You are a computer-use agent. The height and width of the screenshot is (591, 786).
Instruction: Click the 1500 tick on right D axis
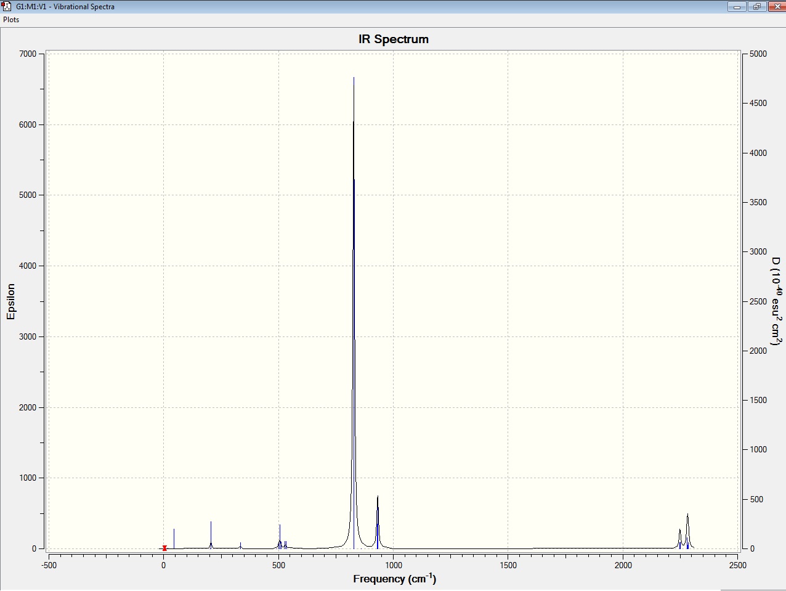(758, 401)
